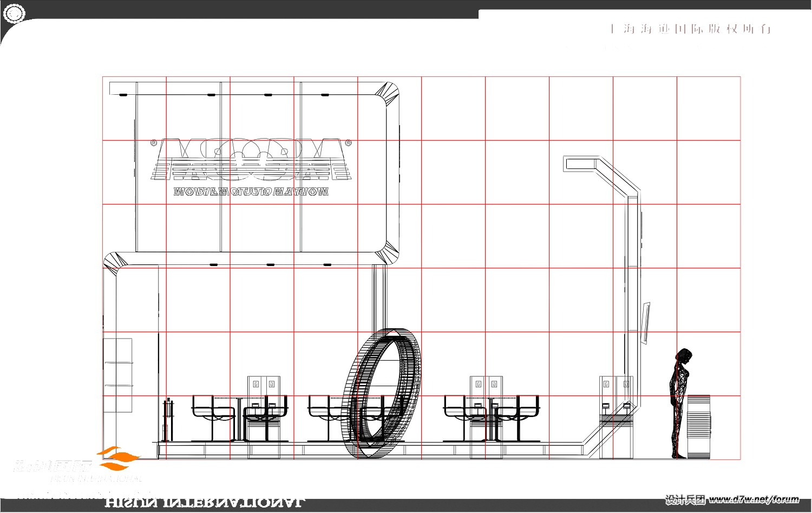Click the copyright text 上海海迪国际版权所有
This screenshot has width=812, height=513.
690,29
